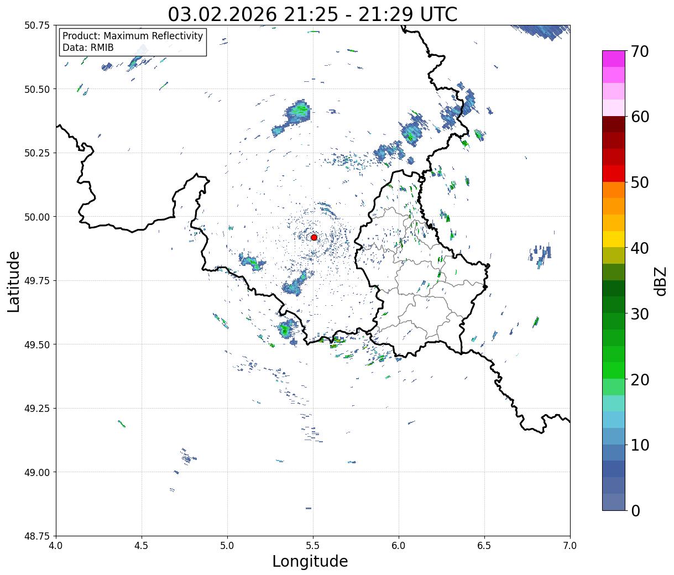The image size is (674, 575).
Task: Click the colorbar tick label 30
Action: click(x=640, y=313)
